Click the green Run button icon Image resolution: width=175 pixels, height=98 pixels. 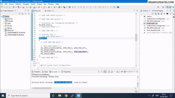[x=59, y=7]
